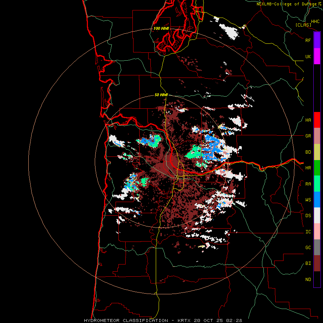The width and height of the screenshot is (323, 323).
Task: Click the purple RF legend swatch
Action: point(317,40)
